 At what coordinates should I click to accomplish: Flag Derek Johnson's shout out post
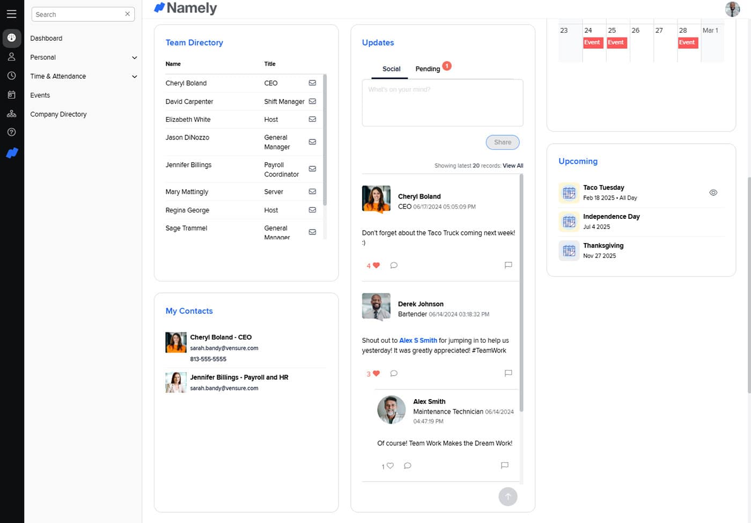pyautogui.click(x=508, y=373)
